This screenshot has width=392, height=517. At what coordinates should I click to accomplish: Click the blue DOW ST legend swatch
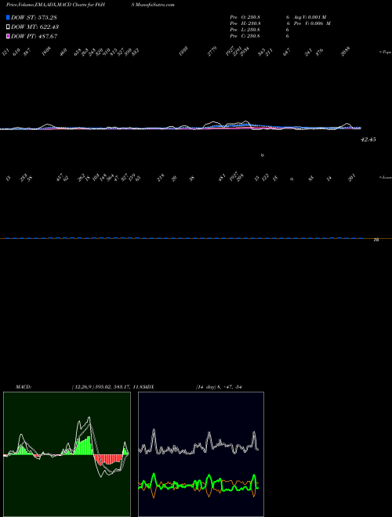click(8, 17)
